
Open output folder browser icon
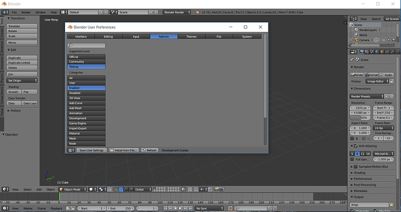392,204
